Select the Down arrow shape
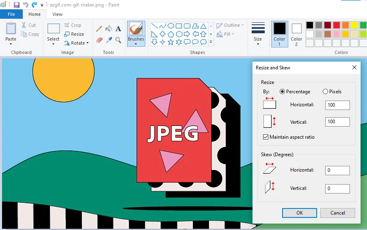This screenshot has height=230, width=367. (x=154, y=42)
